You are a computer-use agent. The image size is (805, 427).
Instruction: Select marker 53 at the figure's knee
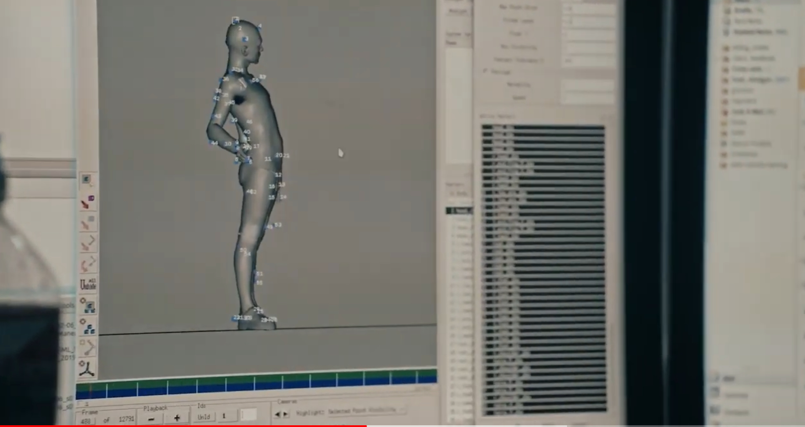click(x=277, y=225)
